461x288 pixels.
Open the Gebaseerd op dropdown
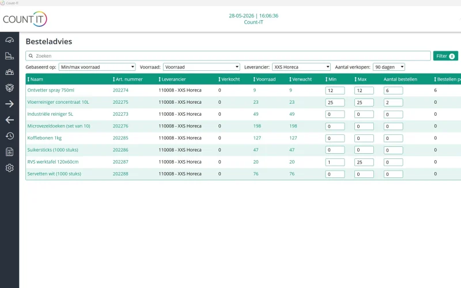click(97, 67)
